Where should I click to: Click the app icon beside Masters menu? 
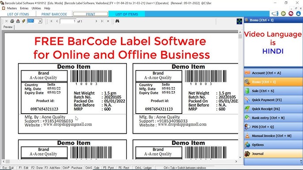(4, 8)
